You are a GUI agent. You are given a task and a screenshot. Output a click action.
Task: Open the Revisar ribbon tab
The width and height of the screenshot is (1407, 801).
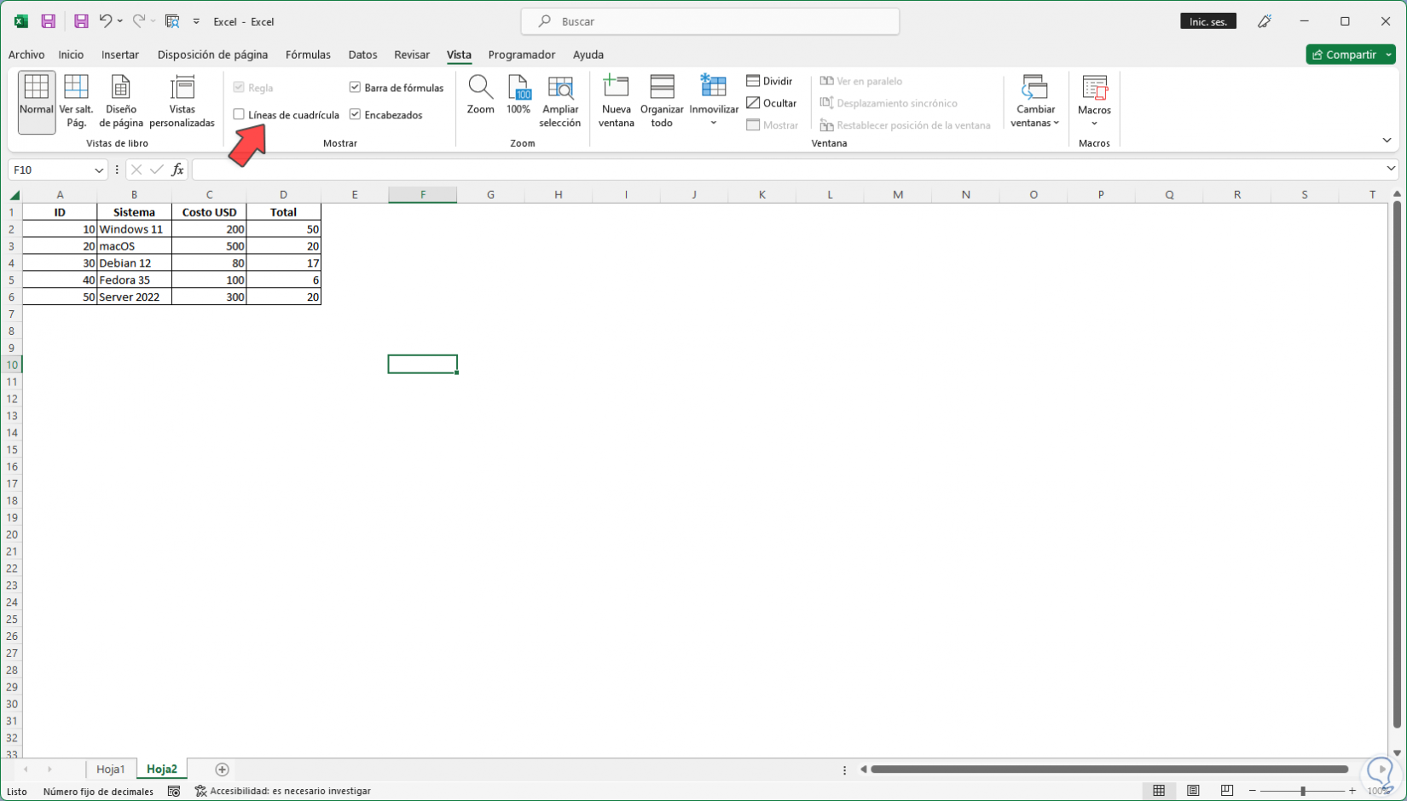coord(412,55)
